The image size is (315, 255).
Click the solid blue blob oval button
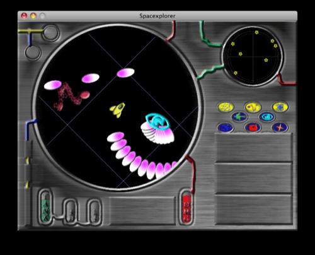(226, 127)
